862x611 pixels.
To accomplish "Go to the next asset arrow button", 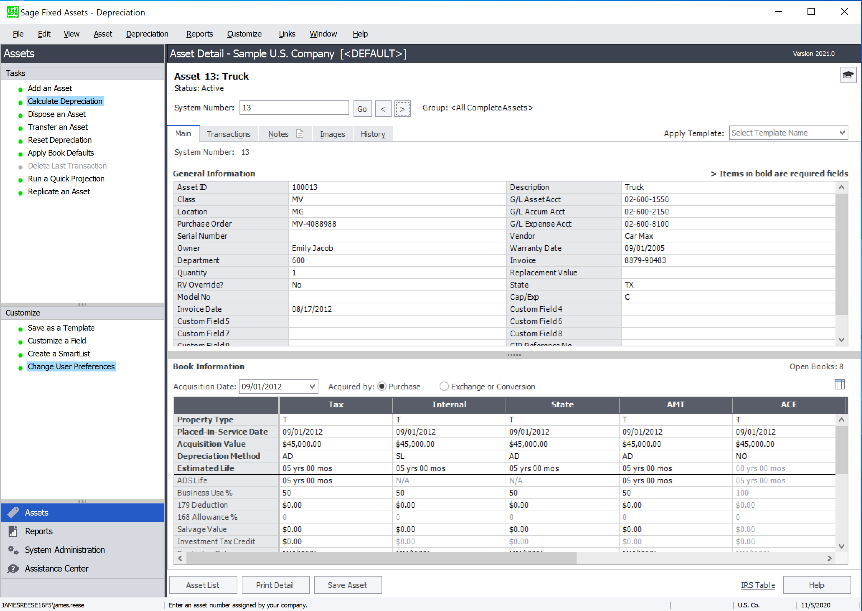I will [x=402, y=109].
